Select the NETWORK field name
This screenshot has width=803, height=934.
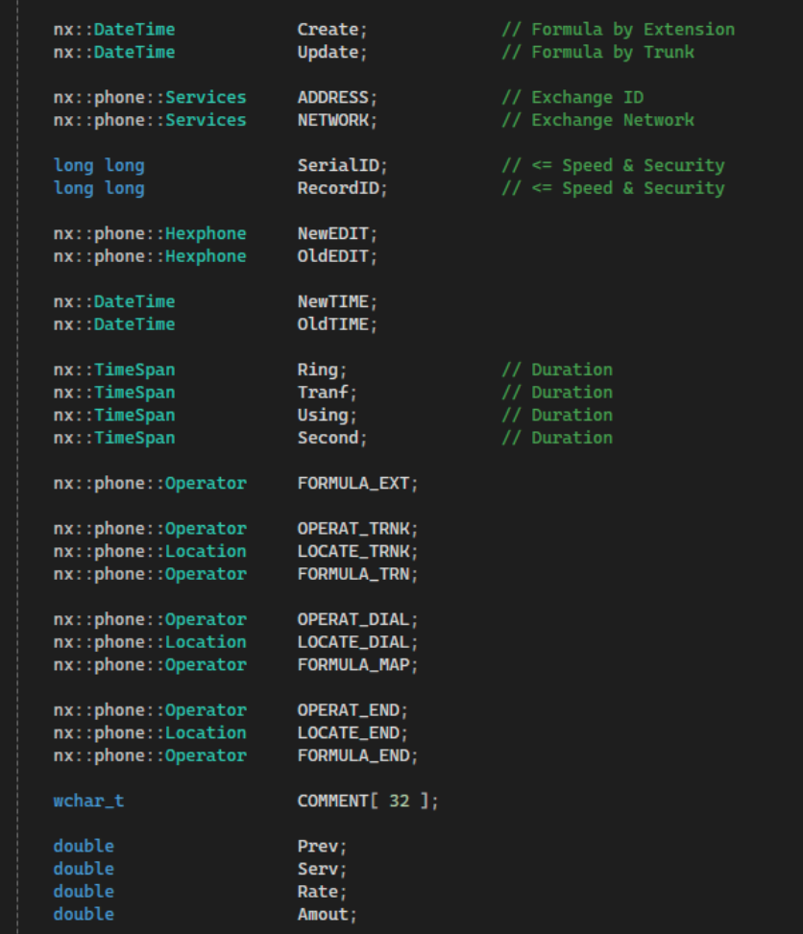[332, 120]
